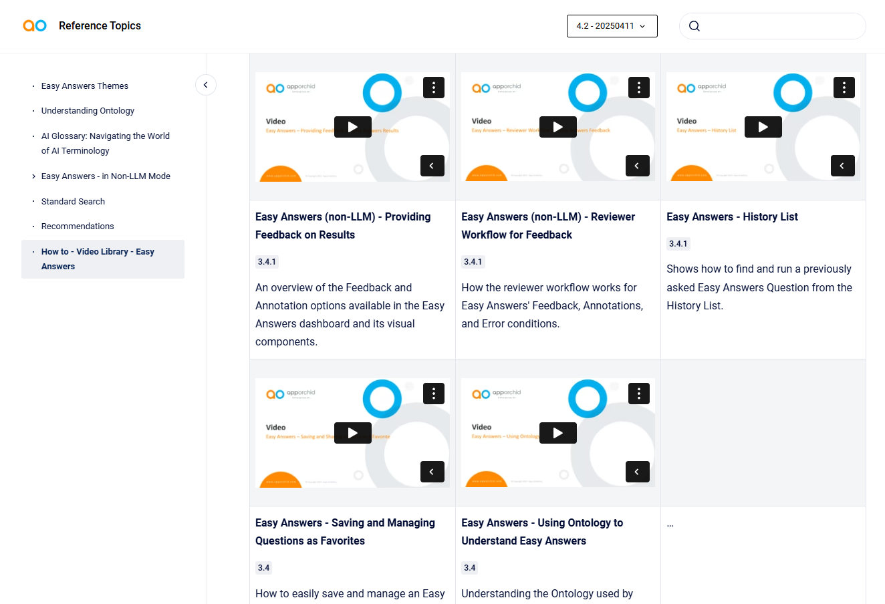The image size is (885, 604).
Task: Open three-dot menu on Saving Favorites video
Action: coord(434,393)
